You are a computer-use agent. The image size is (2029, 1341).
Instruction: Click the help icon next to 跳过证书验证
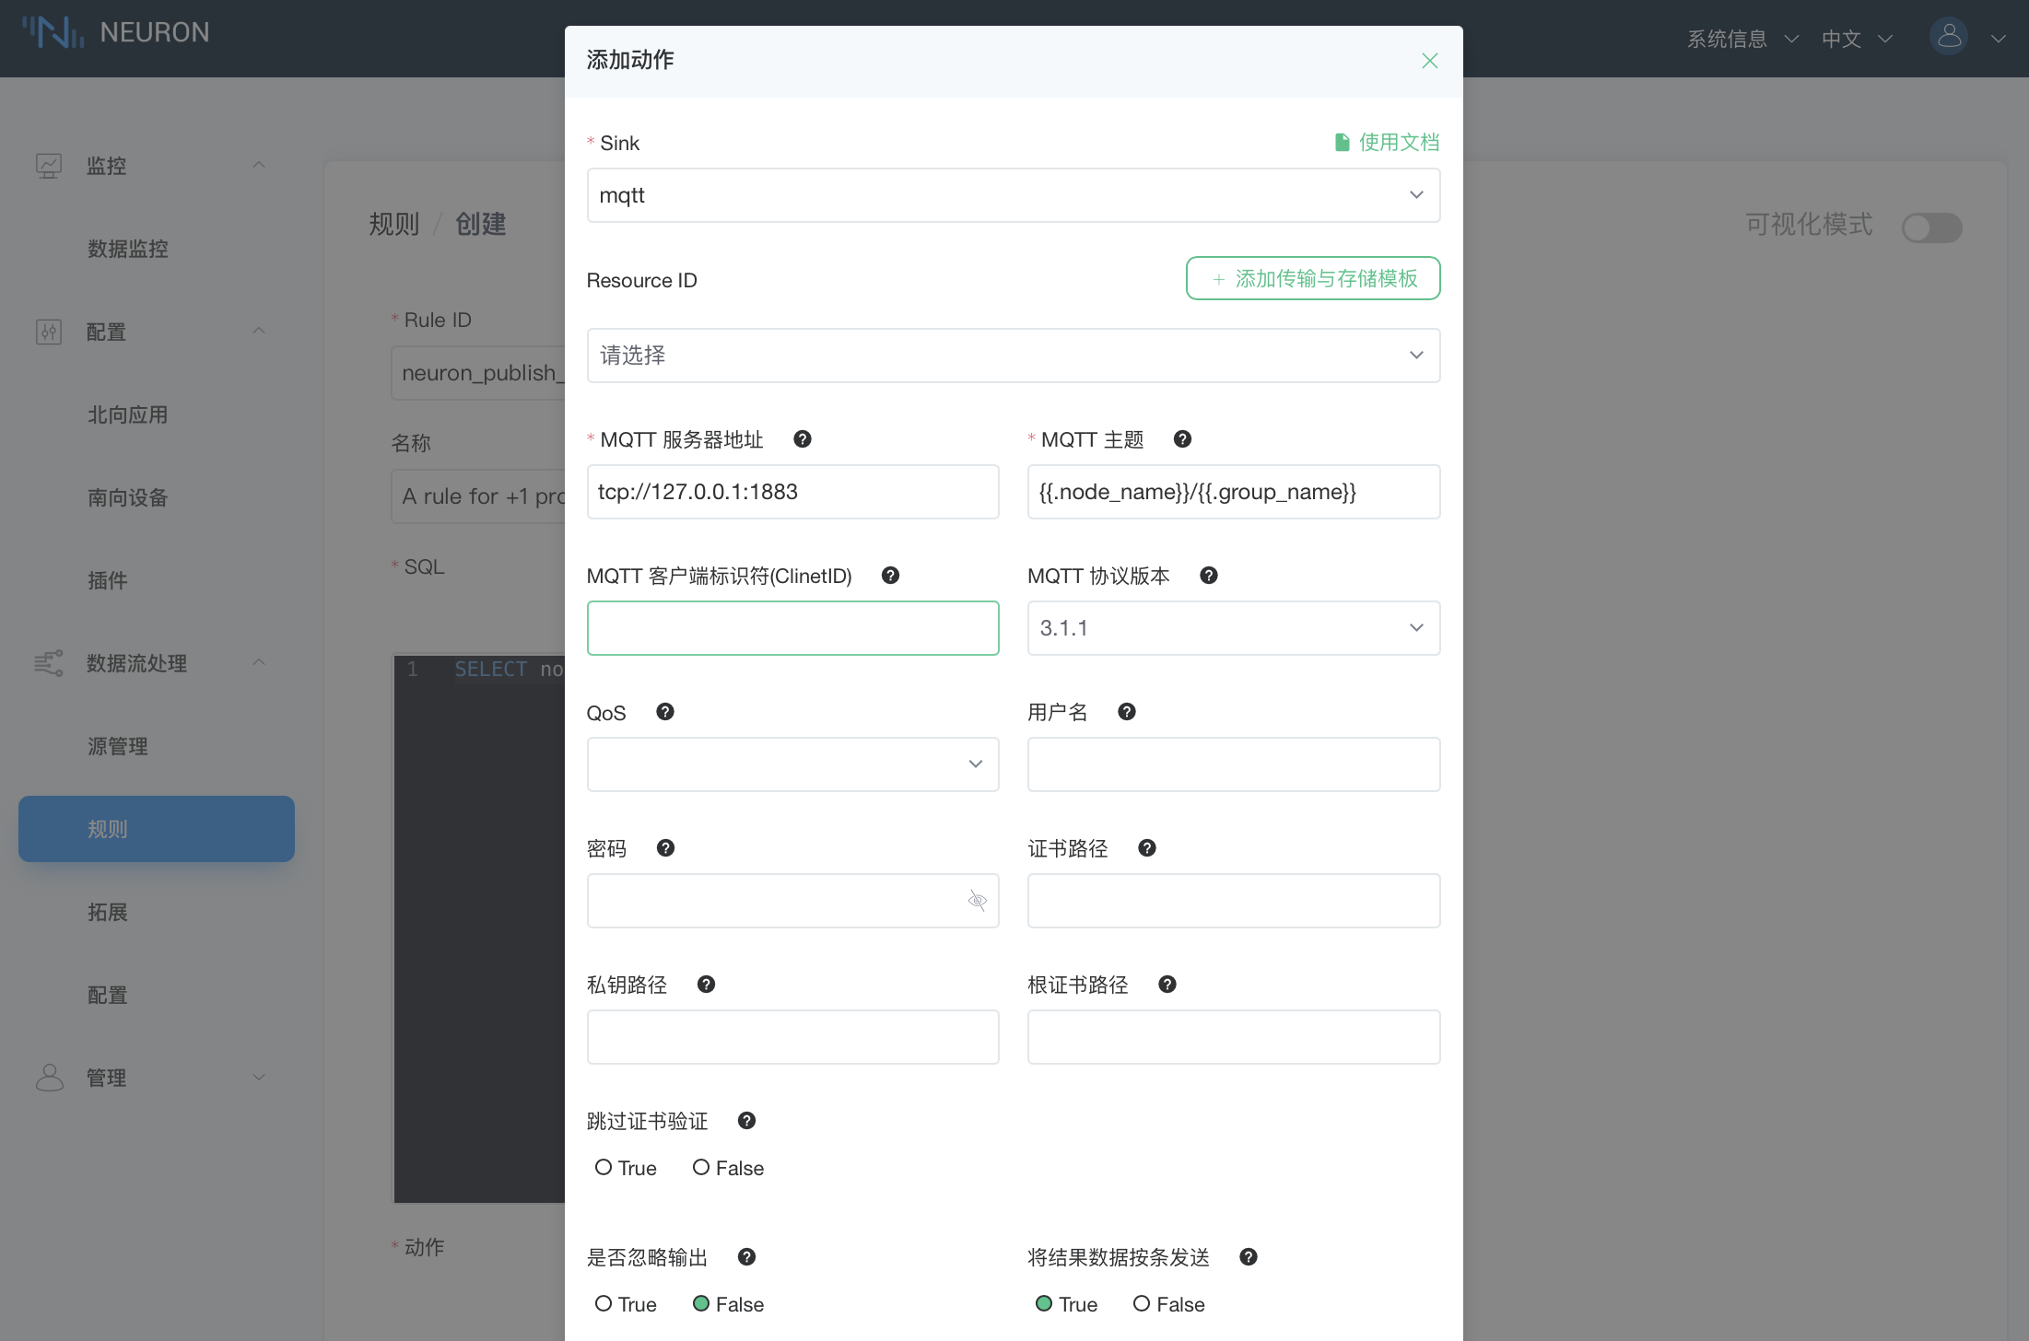[x=746, y=1121]
